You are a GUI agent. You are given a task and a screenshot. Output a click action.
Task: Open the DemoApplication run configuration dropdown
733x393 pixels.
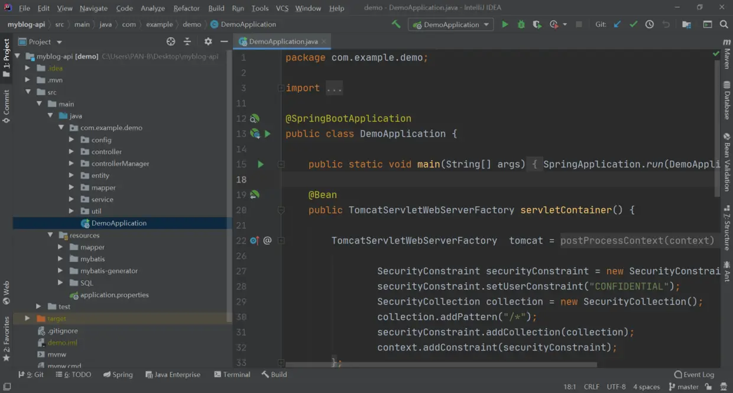[x=486, y=24]
